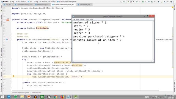Viewport: 176px width, 99px height.
Task: Open WhatsApp from the taskbar
Action: tap(15, 97)
